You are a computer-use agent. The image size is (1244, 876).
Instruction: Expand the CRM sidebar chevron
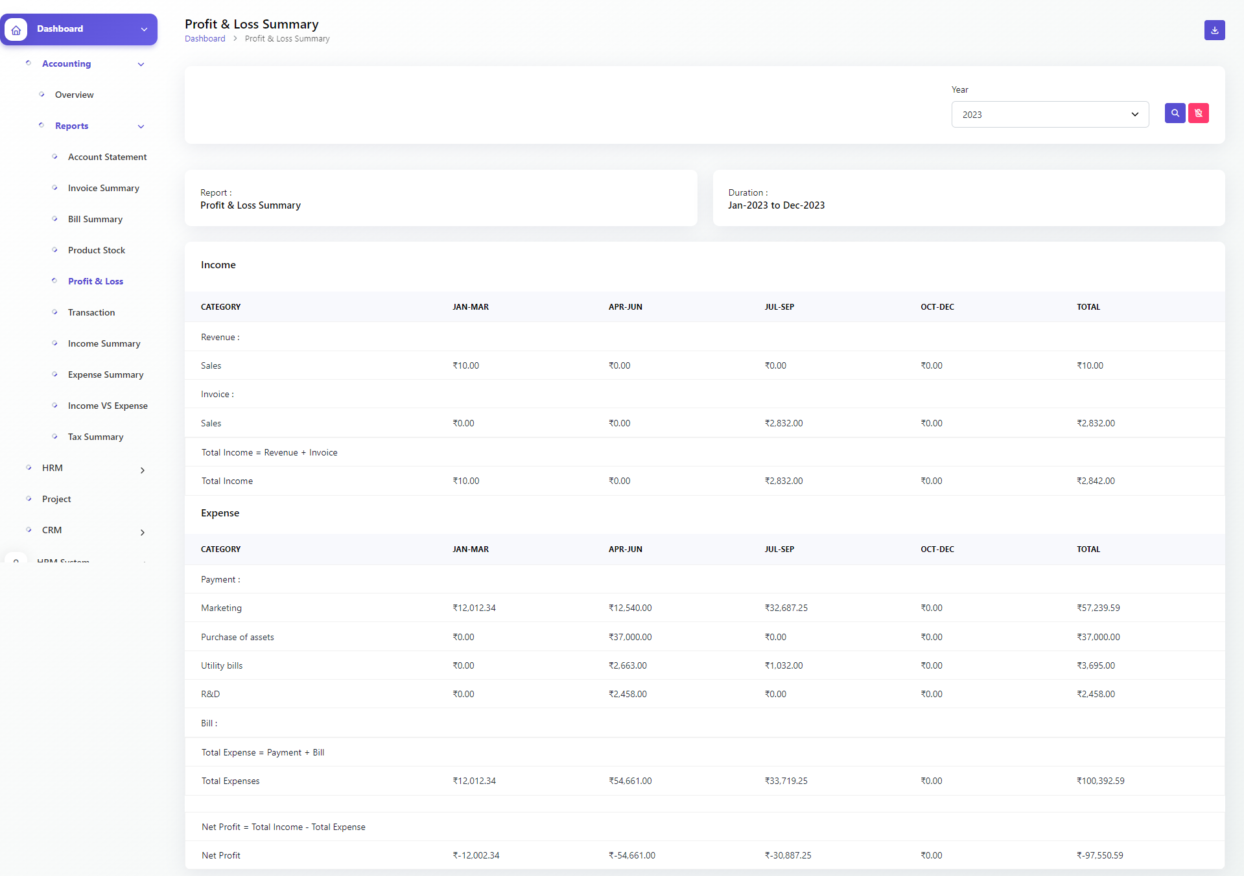coord(142,532)
